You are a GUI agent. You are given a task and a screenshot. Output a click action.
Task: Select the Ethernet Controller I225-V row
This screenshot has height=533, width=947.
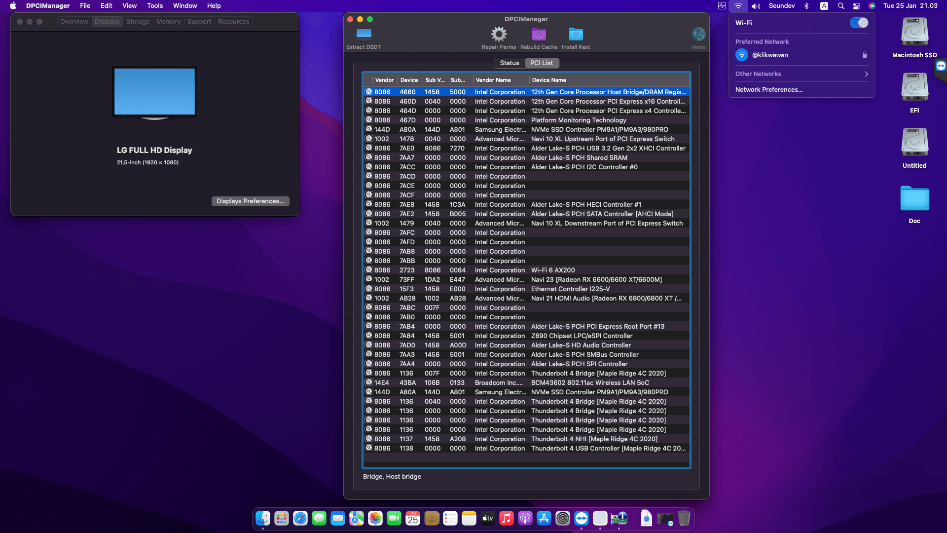tap(570, 289)
